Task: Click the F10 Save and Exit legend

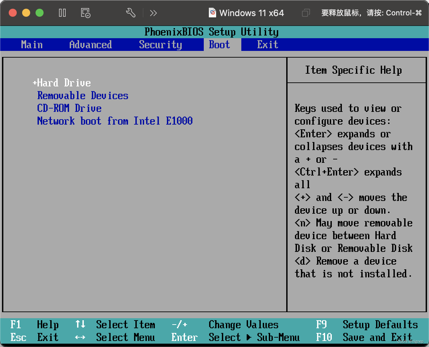Action: [x=364, y=337]
